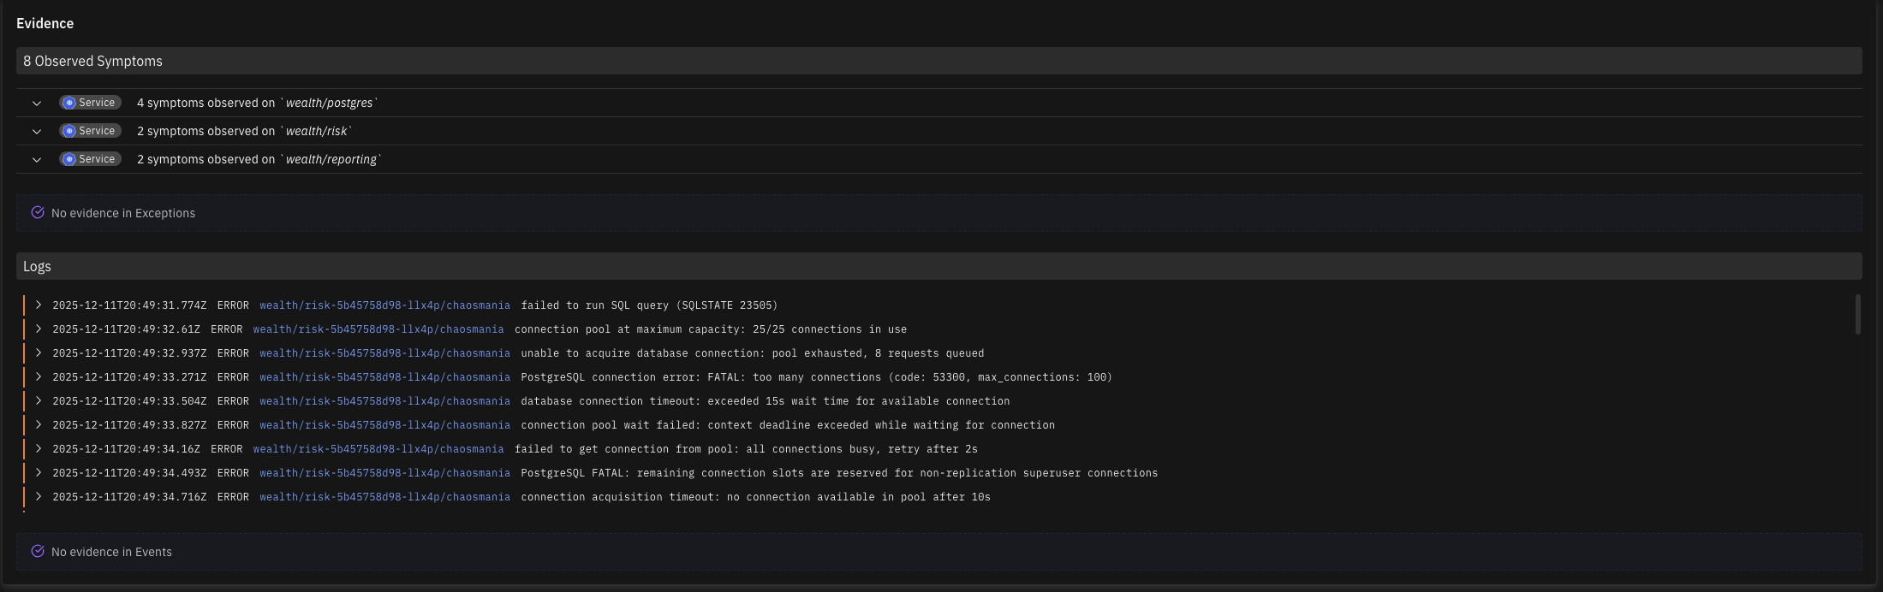The image size is (1883, 592).
Task: Open pod link in retry after 2s log
Action: coord(378,449)
